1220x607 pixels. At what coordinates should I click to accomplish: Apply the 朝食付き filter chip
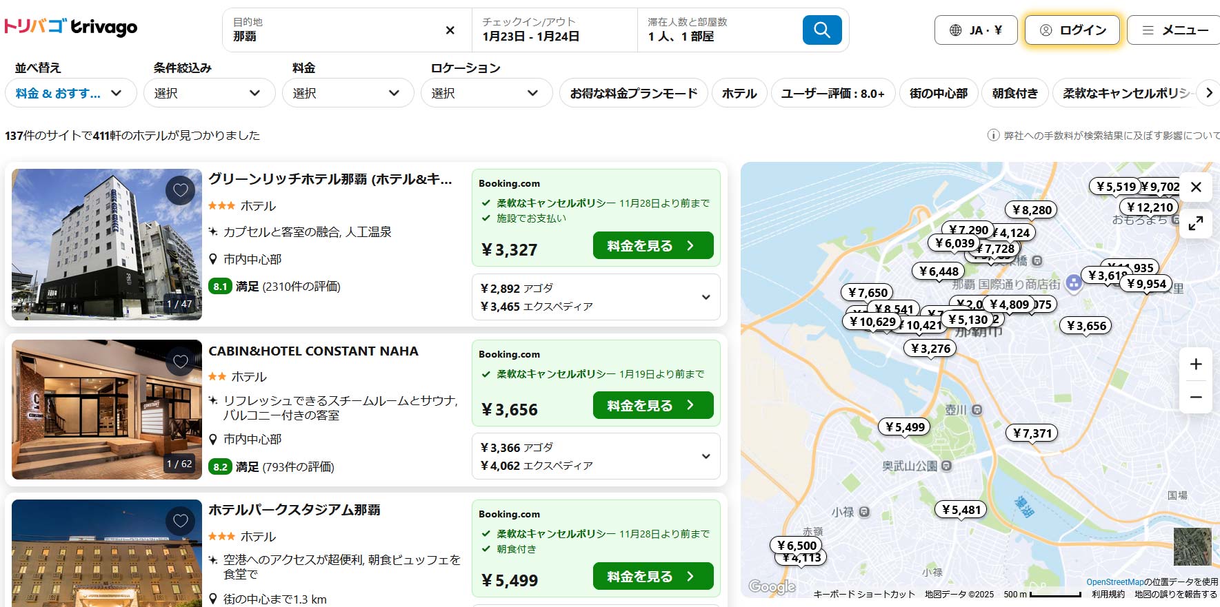coord(1014,93)
